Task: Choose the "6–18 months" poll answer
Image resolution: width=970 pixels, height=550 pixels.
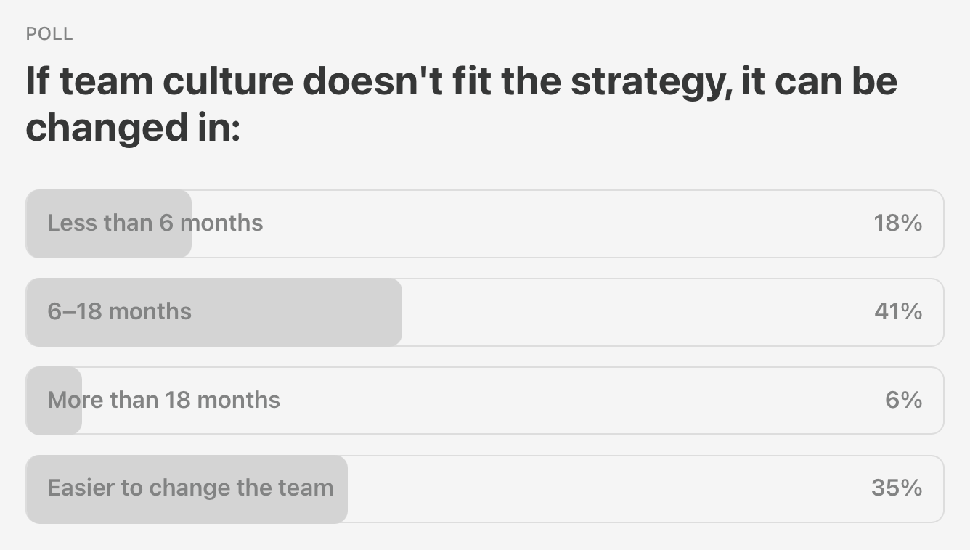Action: coord(485,312)
